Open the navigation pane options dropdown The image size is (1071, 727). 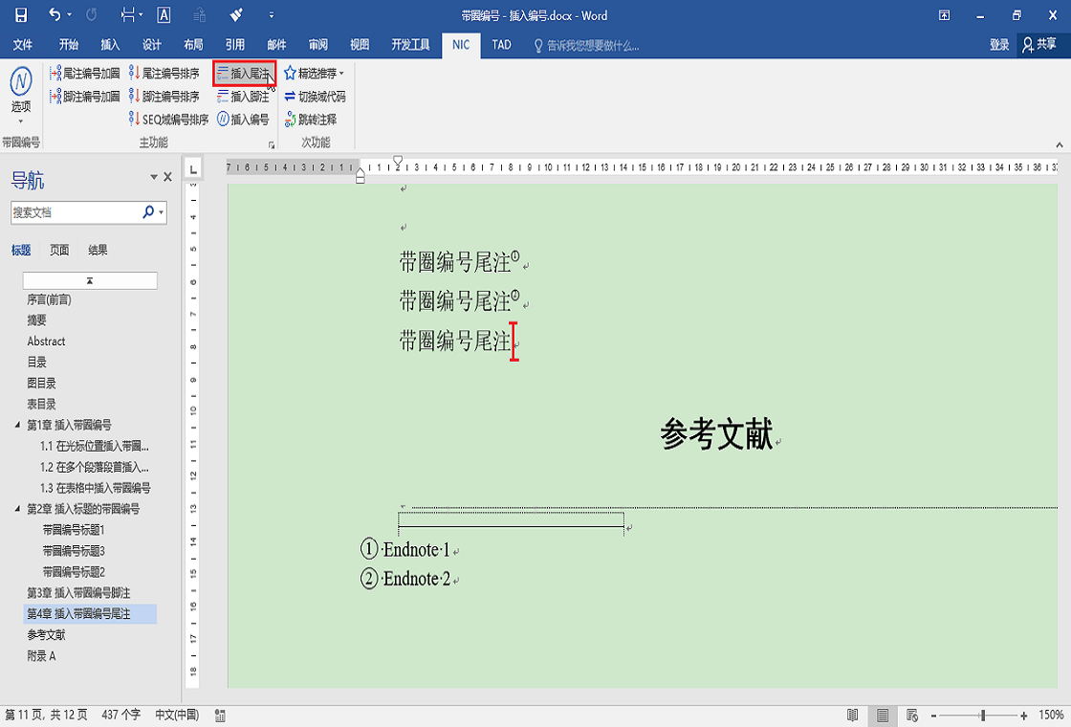[x=154, y=178]
